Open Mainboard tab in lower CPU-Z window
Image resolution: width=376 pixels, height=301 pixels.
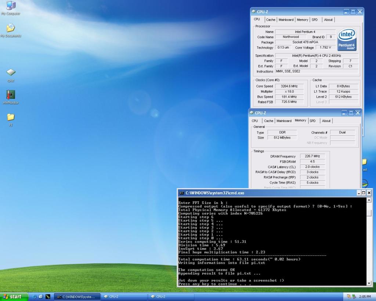pos(284,121)
